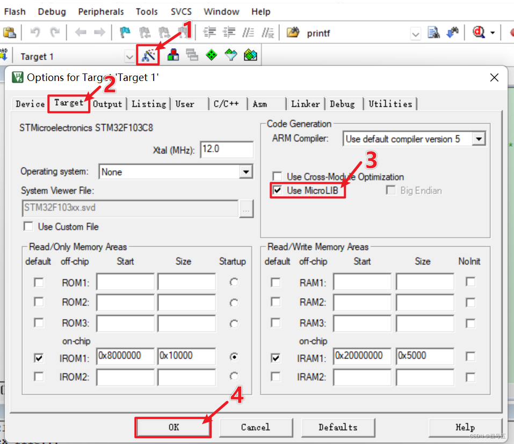
Task: Undo with the toolbar undo arrow
Action: pyautogui.click(x=35, y=32)
